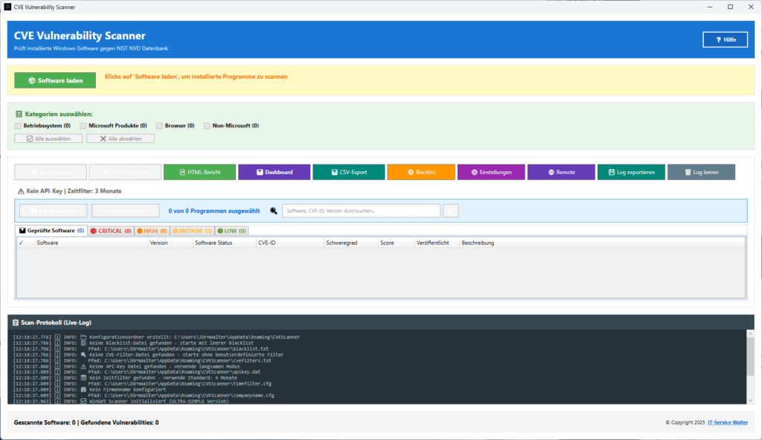The width and height of the screenshot is (762, 440).
Task: Enable the Betriebssystem checkbox
Action: (x=18, y=125)
